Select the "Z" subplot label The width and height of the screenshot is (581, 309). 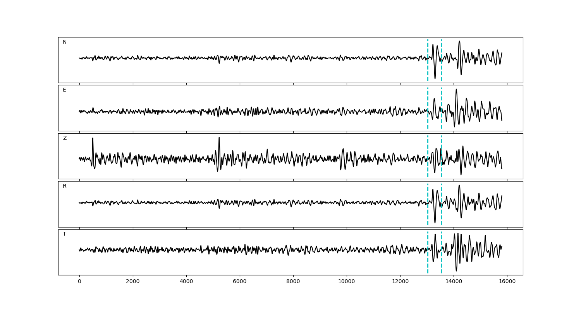click(x=65, y=138)
